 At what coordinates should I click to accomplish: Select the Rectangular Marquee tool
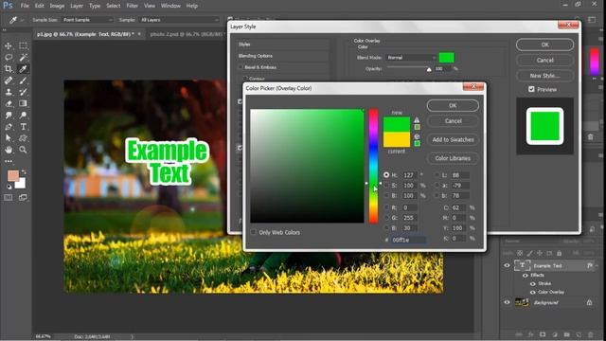23,45
